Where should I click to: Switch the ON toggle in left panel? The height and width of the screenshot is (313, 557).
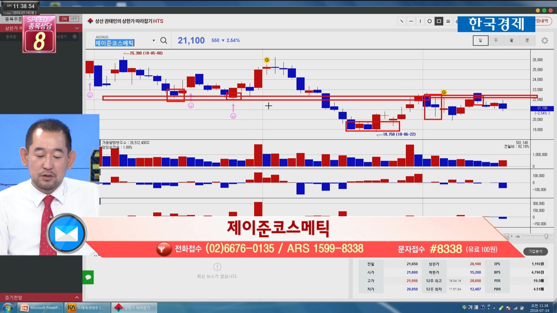point(64,19)
